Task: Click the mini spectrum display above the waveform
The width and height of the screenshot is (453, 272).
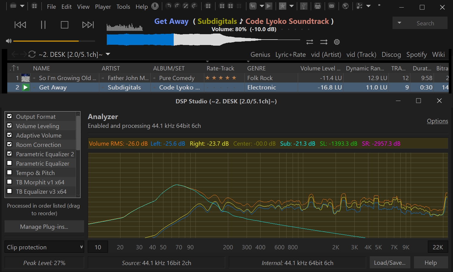Action: pos(125,27)
